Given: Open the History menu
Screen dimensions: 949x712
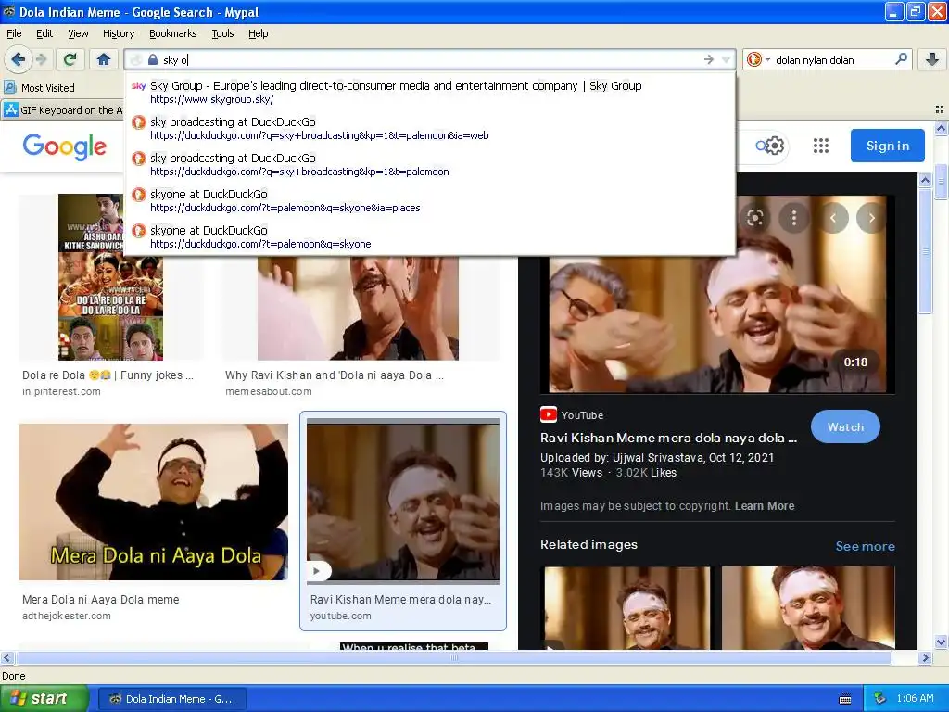Looking at the screenshot, I should (x=118, y=33).
